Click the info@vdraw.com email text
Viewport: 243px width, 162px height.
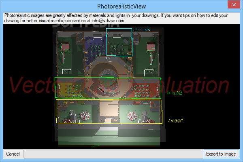pyautogui.click(x=108, y=21)
